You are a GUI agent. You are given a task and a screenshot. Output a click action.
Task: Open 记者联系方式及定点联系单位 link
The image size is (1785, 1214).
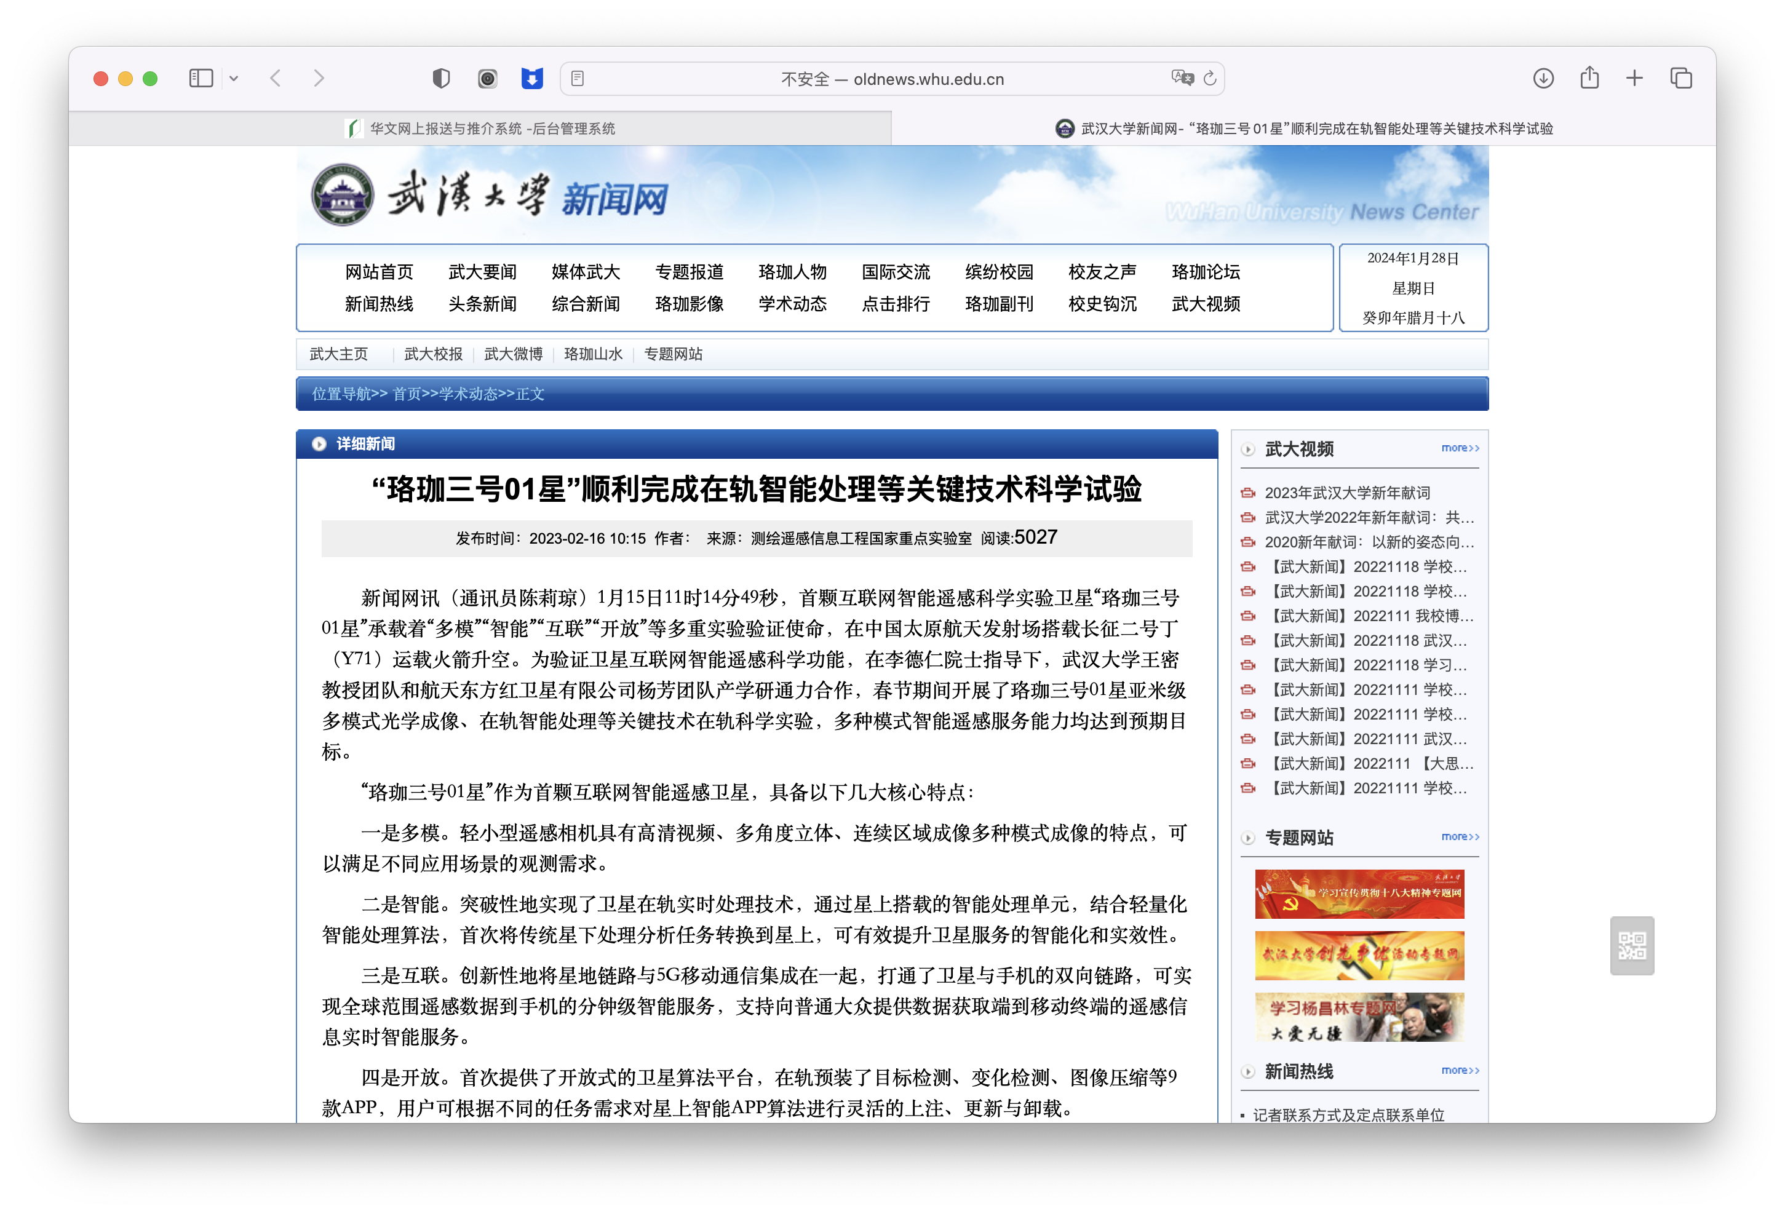(x=1349, y=1115)
